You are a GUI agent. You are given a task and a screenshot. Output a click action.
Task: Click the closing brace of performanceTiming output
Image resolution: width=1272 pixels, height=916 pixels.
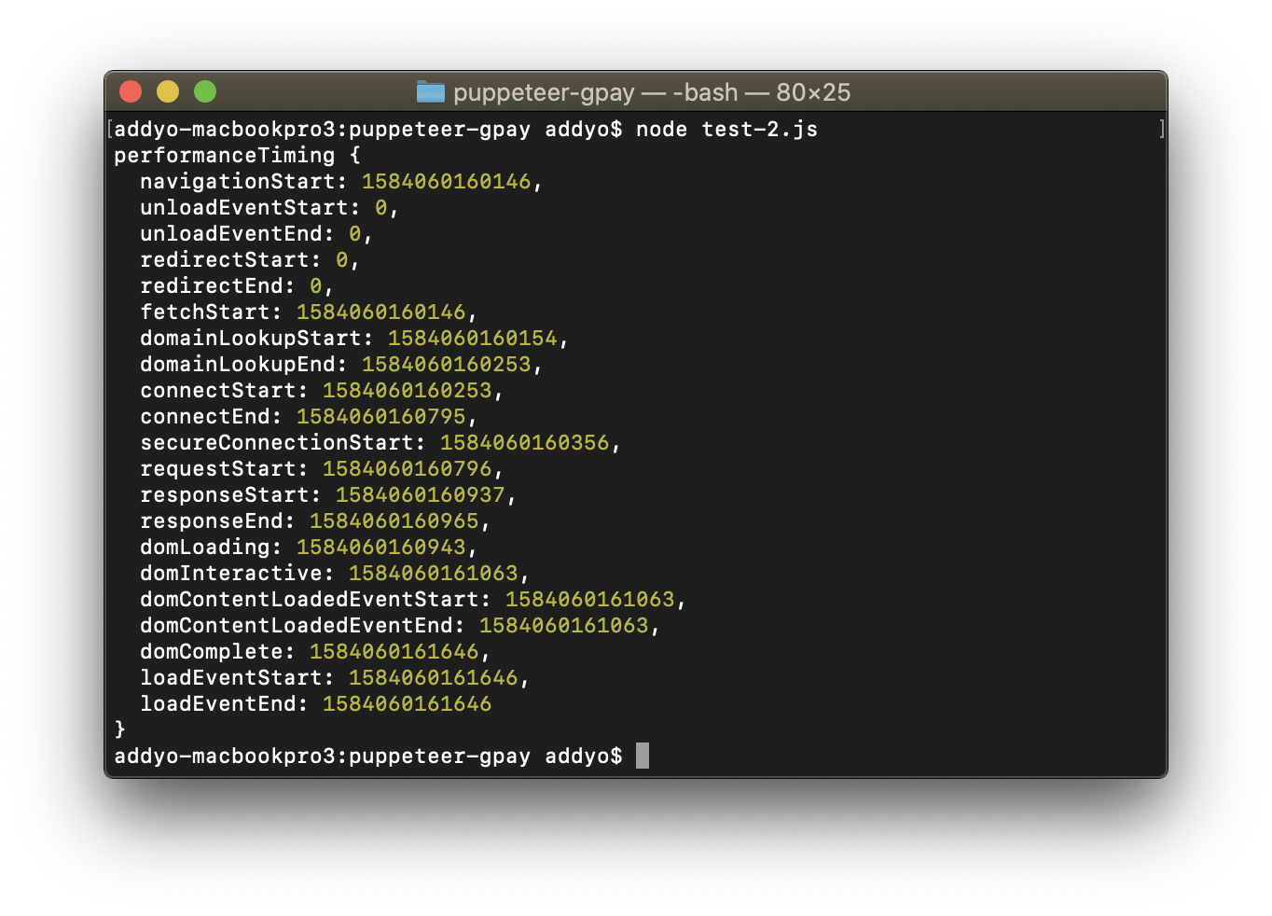click(119, 729)
